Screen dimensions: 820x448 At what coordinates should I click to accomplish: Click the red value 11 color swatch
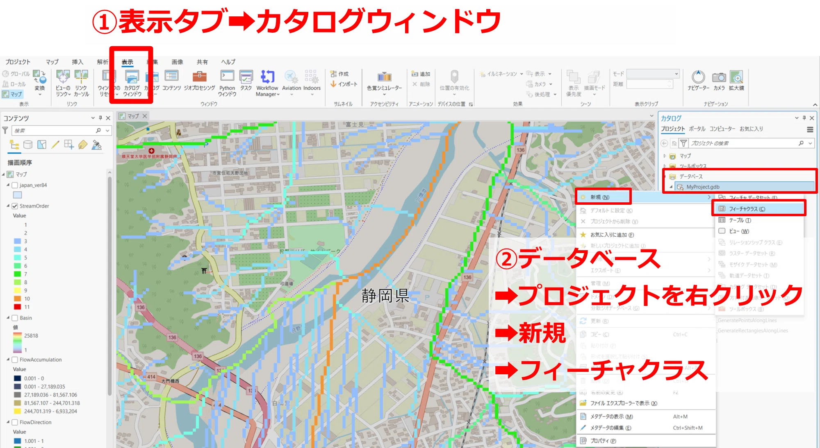point(17,307)
